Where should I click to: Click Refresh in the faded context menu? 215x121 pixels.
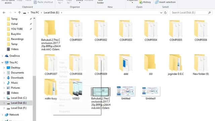point(63,76)
